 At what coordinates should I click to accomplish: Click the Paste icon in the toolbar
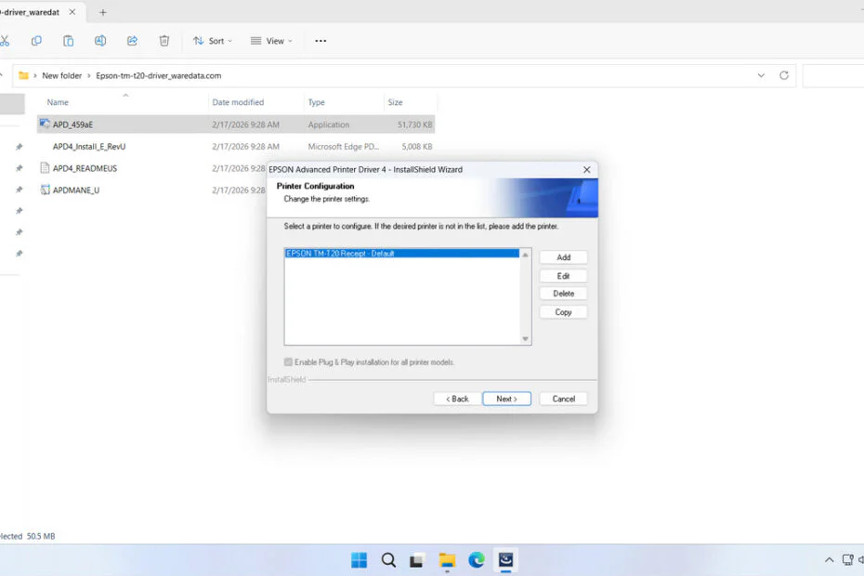[x=67, y=40]
